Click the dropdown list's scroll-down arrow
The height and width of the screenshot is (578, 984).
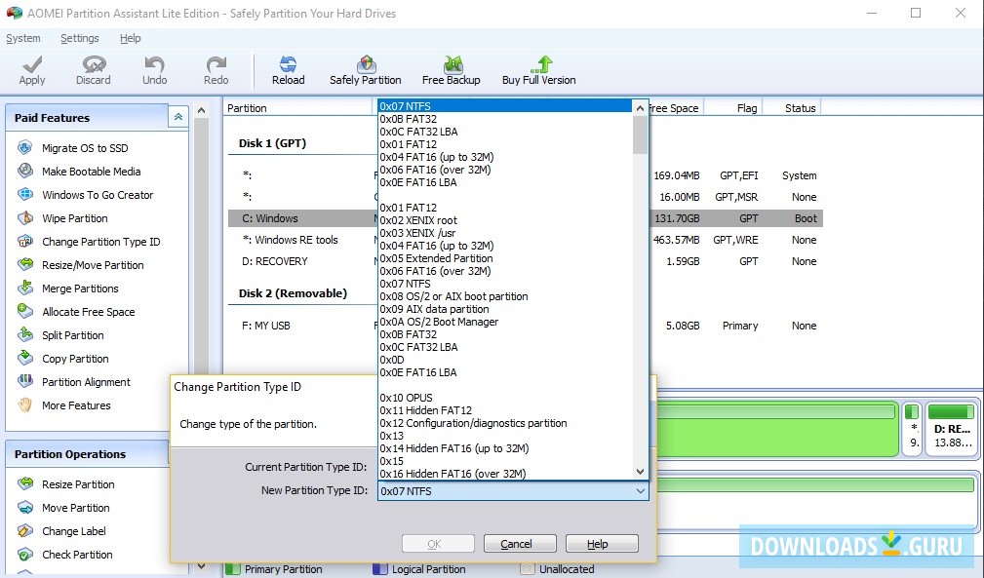tap(640, 472)
